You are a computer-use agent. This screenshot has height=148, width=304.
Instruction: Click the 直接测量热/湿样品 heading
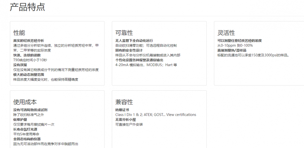tap(232, 50)
